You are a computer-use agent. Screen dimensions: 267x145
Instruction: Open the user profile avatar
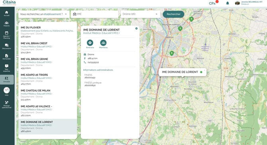(238, 3)
